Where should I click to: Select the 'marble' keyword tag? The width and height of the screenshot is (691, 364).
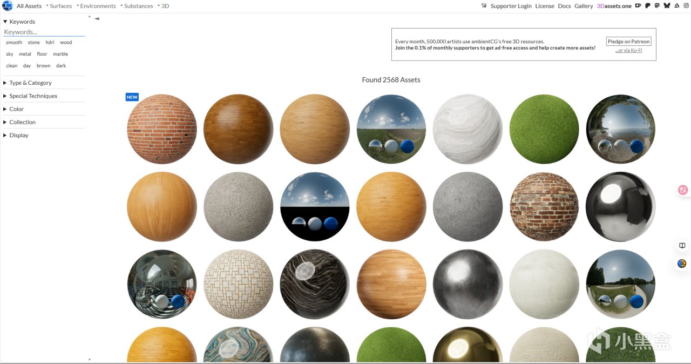pos(60,54)
